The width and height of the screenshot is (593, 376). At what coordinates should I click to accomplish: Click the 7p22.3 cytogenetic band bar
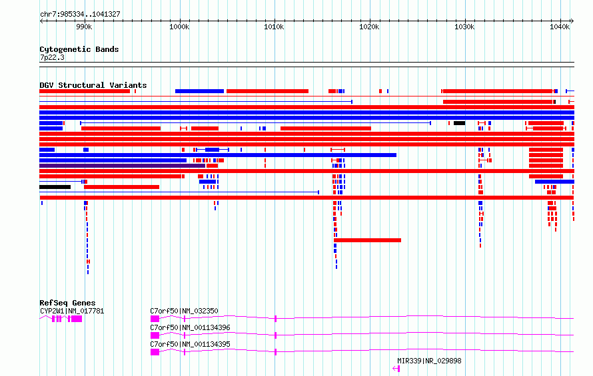(306, 65)
